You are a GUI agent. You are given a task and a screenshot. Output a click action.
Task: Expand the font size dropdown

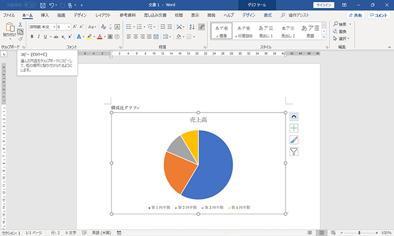[69, 27]
